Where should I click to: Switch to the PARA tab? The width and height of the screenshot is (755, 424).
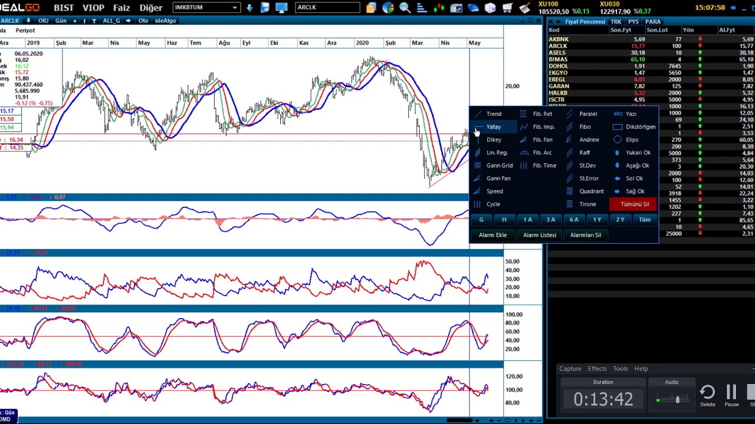(x=652, y=22)
